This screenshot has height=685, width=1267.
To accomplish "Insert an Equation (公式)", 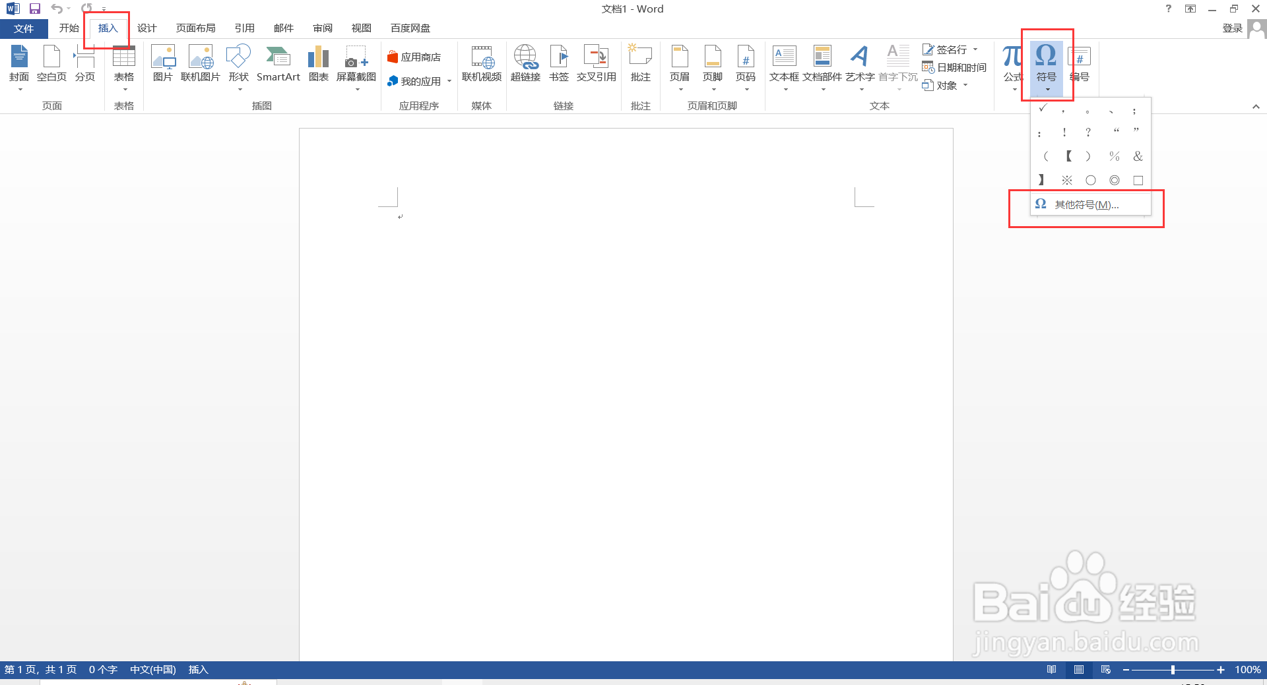I will click(x=1013, y=66).
